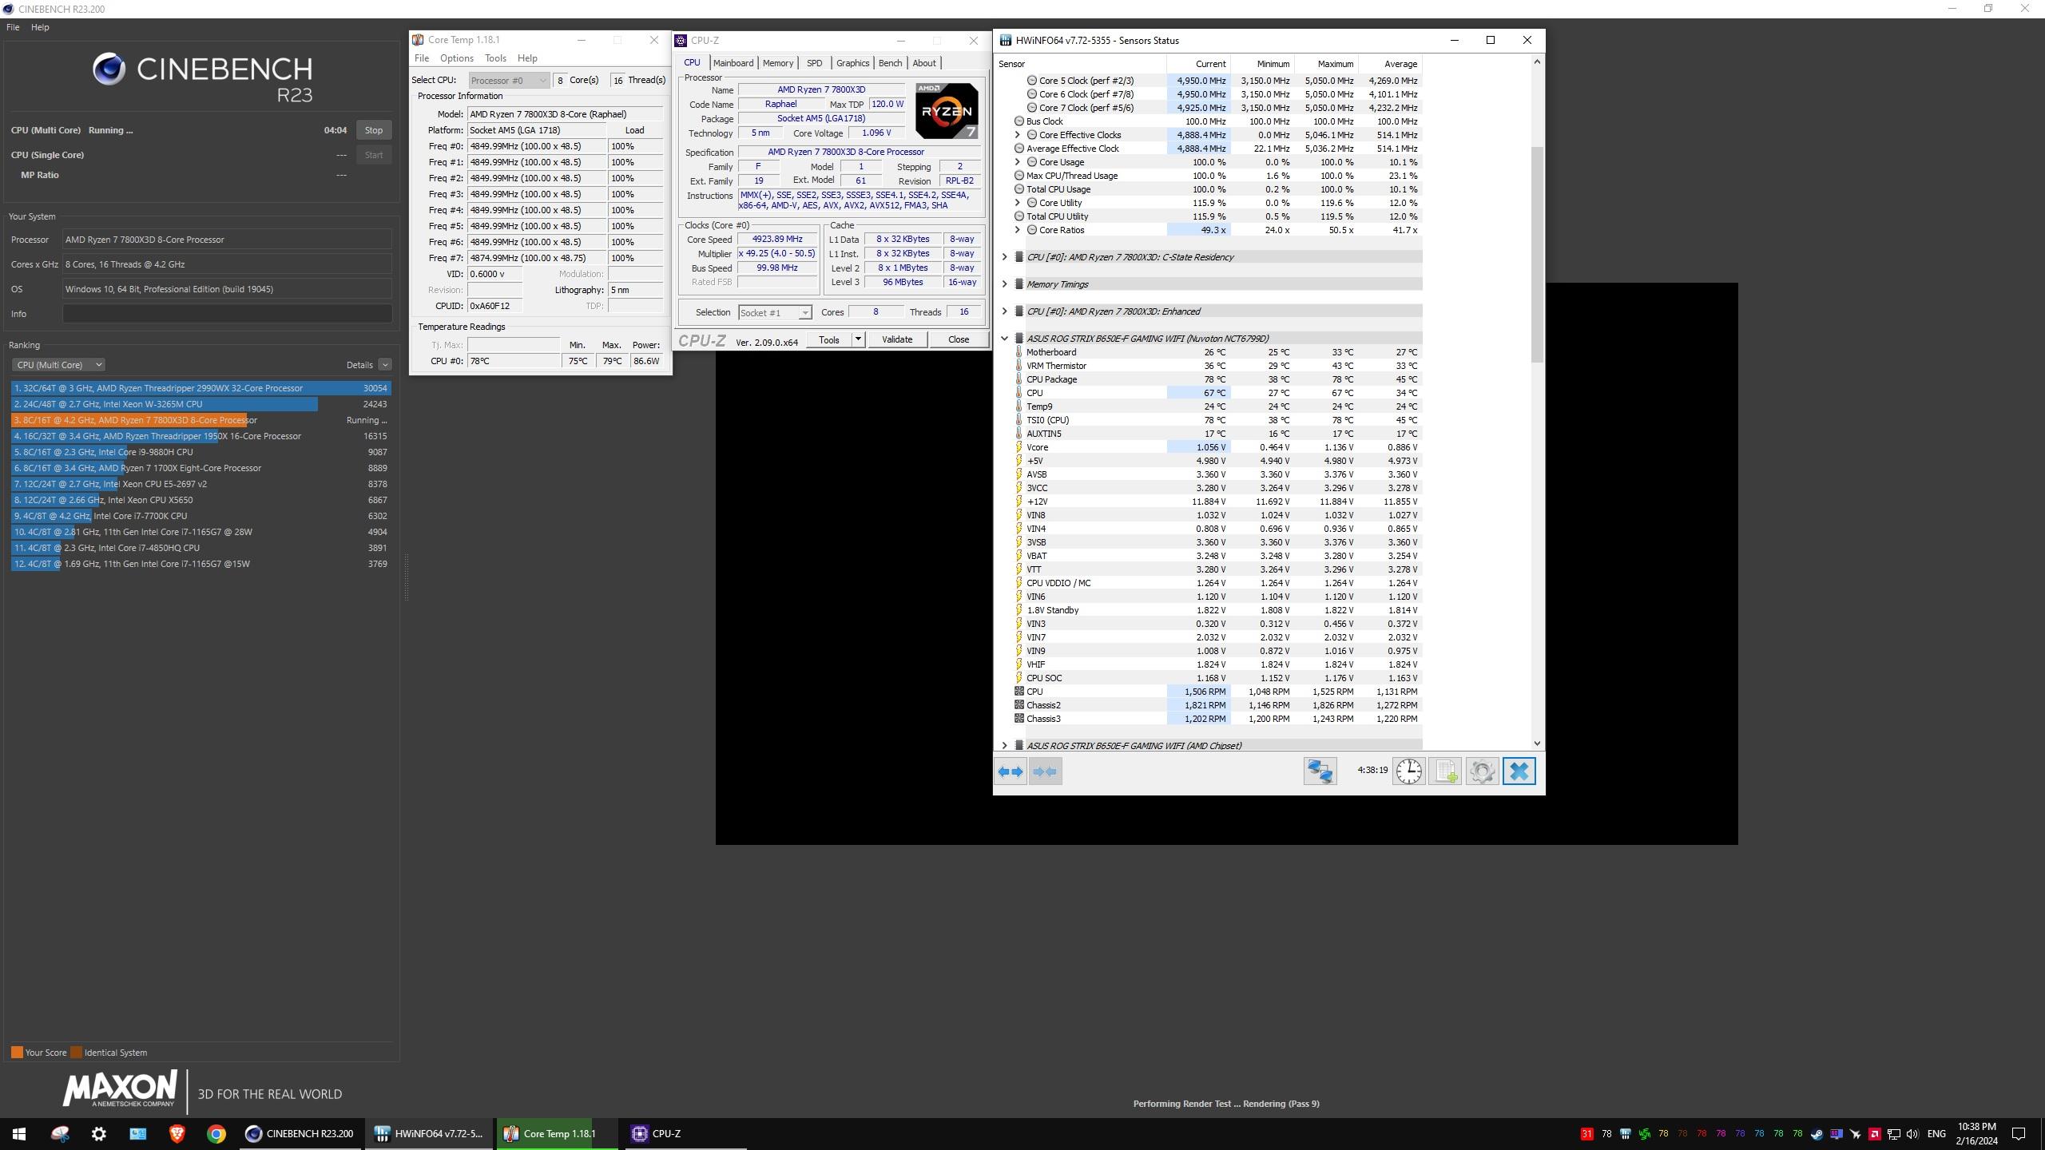
Task: Open CPU-Z Tools dropdown arrow
Action: (858, 339)
